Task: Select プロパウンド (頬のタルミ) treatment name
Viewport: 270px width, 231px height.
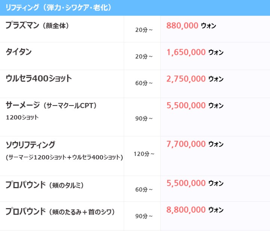Action: tap(45, 185)
